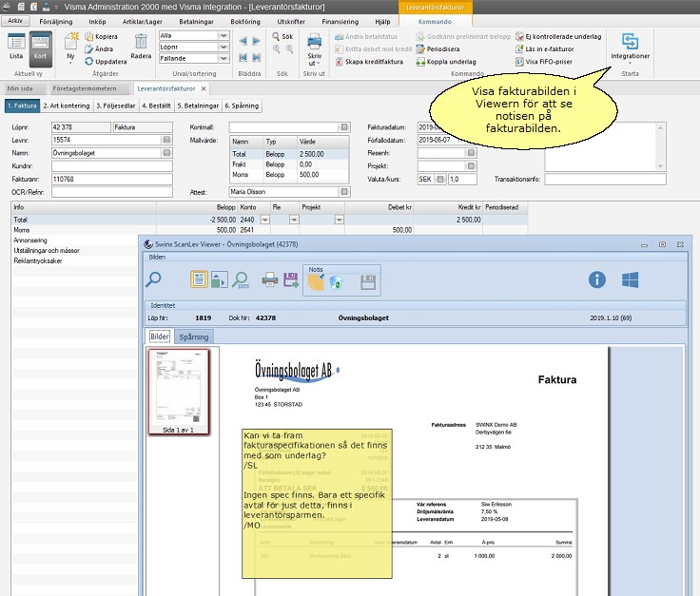Click Fakturanr input field
Viewport: 700px width, 596px height.
(x=112, y=179)
